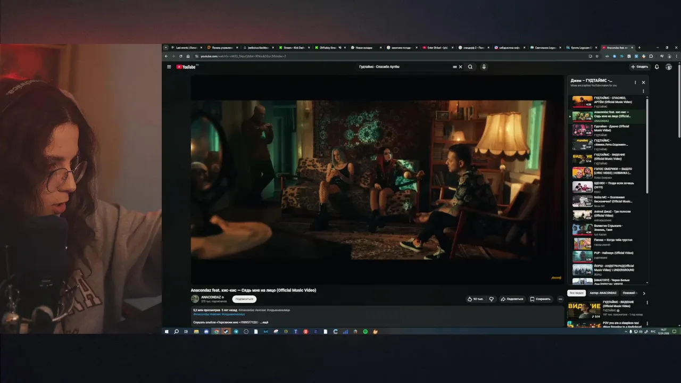This screenshot has width=681, height=383.
Task: Switch the РУС keyboard language indicator
Action: click(x=653, y=331)
